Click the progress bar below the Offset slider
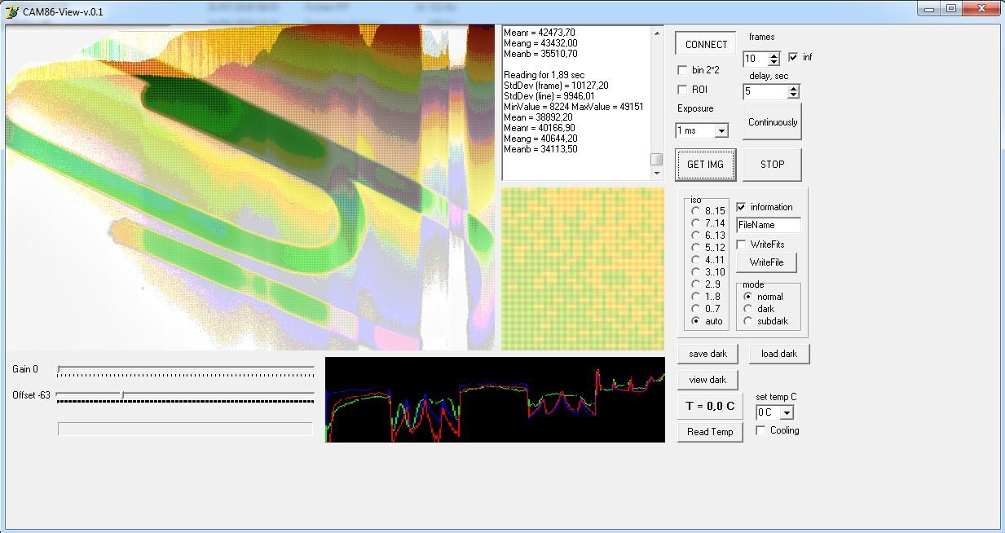The width and height of the screenshot is (1005, 533). tap(185, 429)
